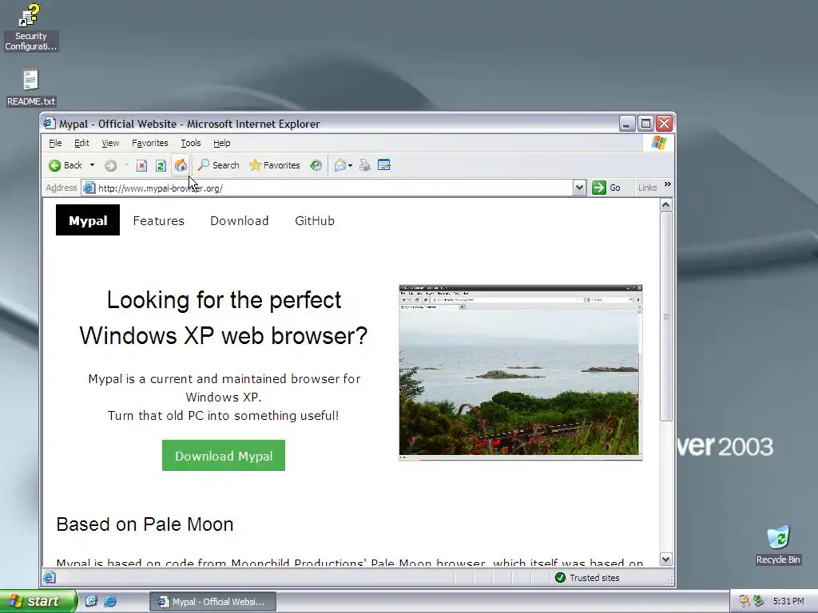Click the Mypal logo link
This screenshot has width=818, height=613.
[x=88, y=220]
